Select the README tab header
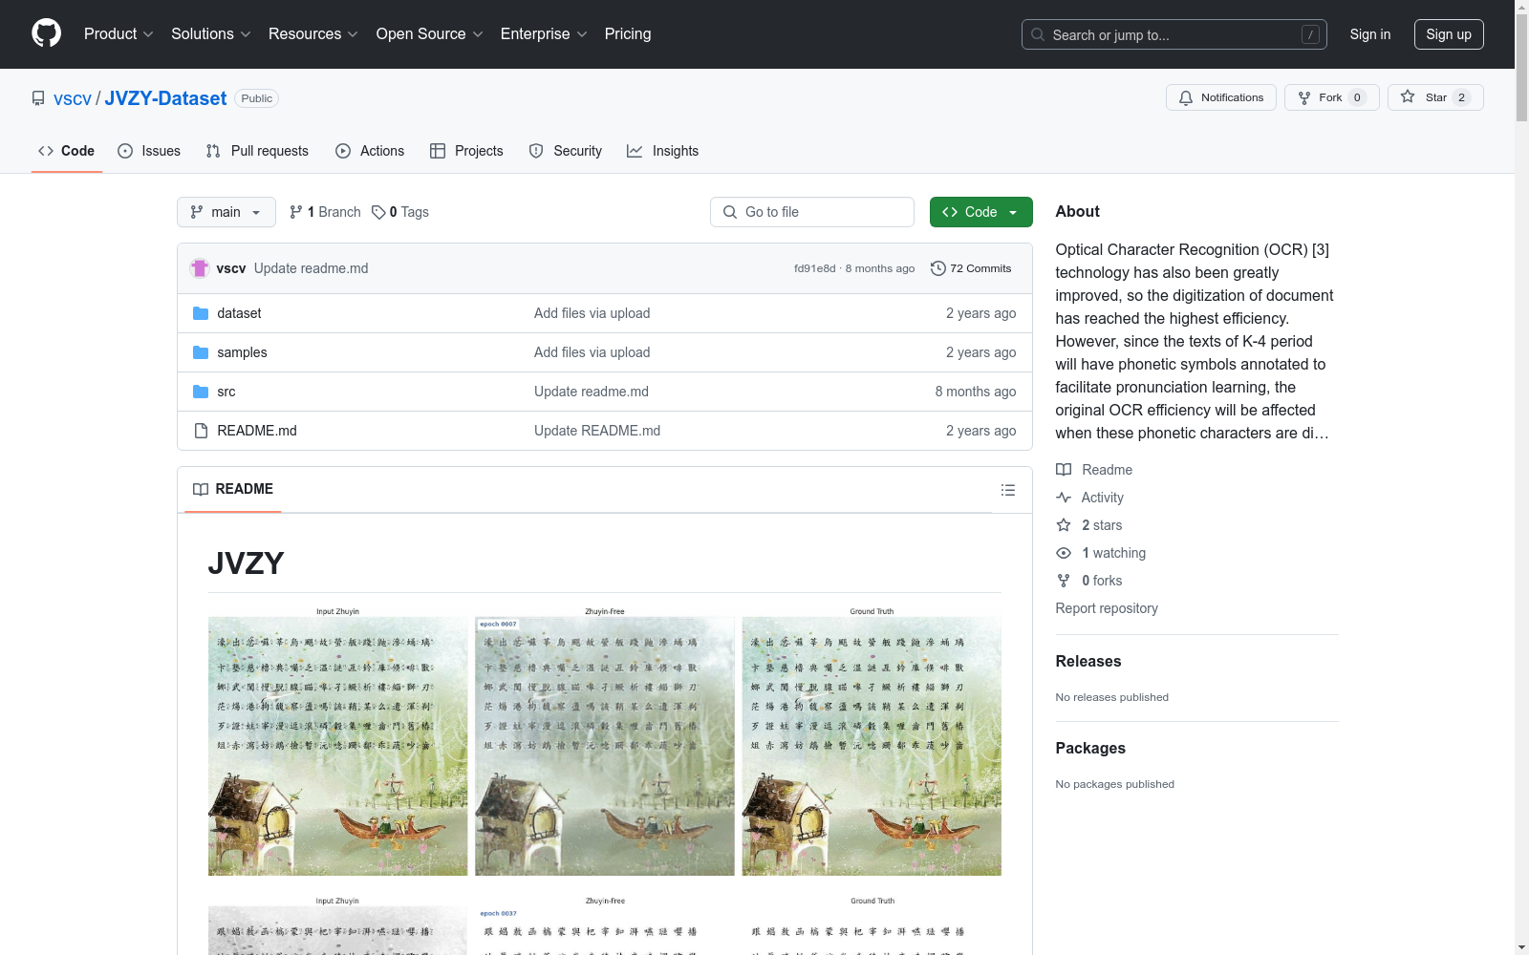The height and width of the screenshot is (955, 1529). coord(233,489)
